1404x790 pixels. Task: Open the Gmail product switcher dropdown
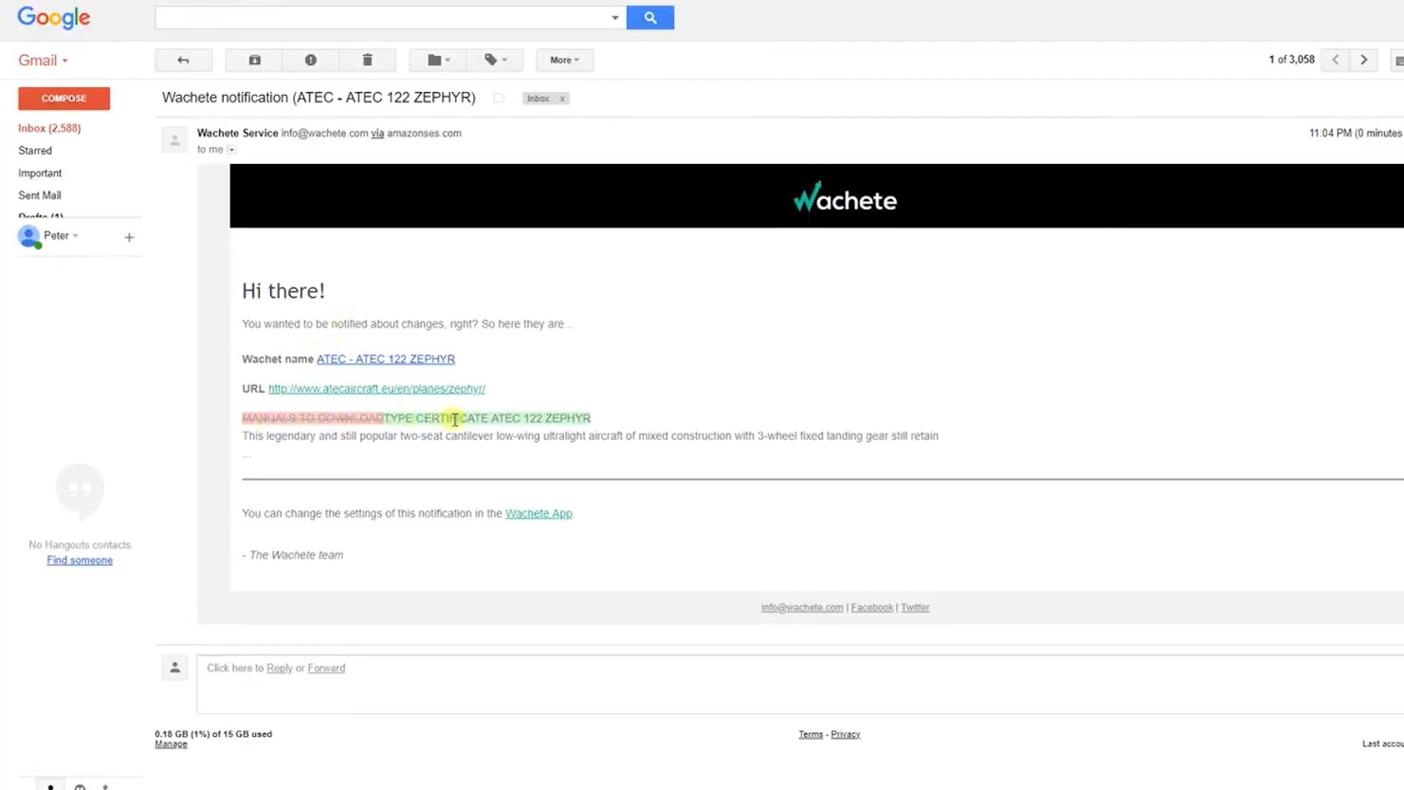point(43,60)
